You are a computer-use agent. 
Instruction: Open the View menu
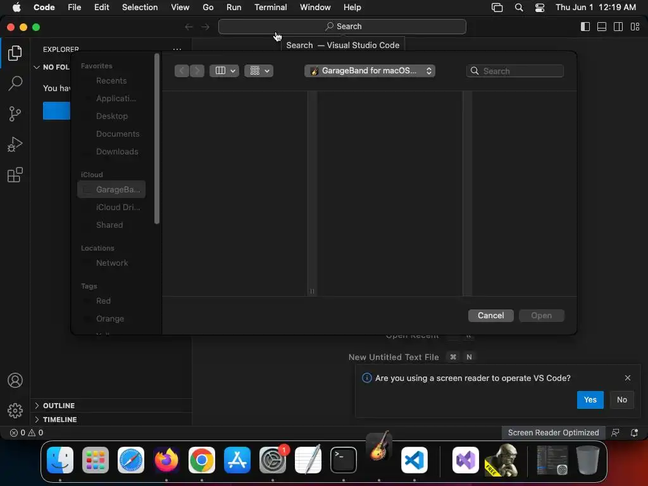pos(180,7)
